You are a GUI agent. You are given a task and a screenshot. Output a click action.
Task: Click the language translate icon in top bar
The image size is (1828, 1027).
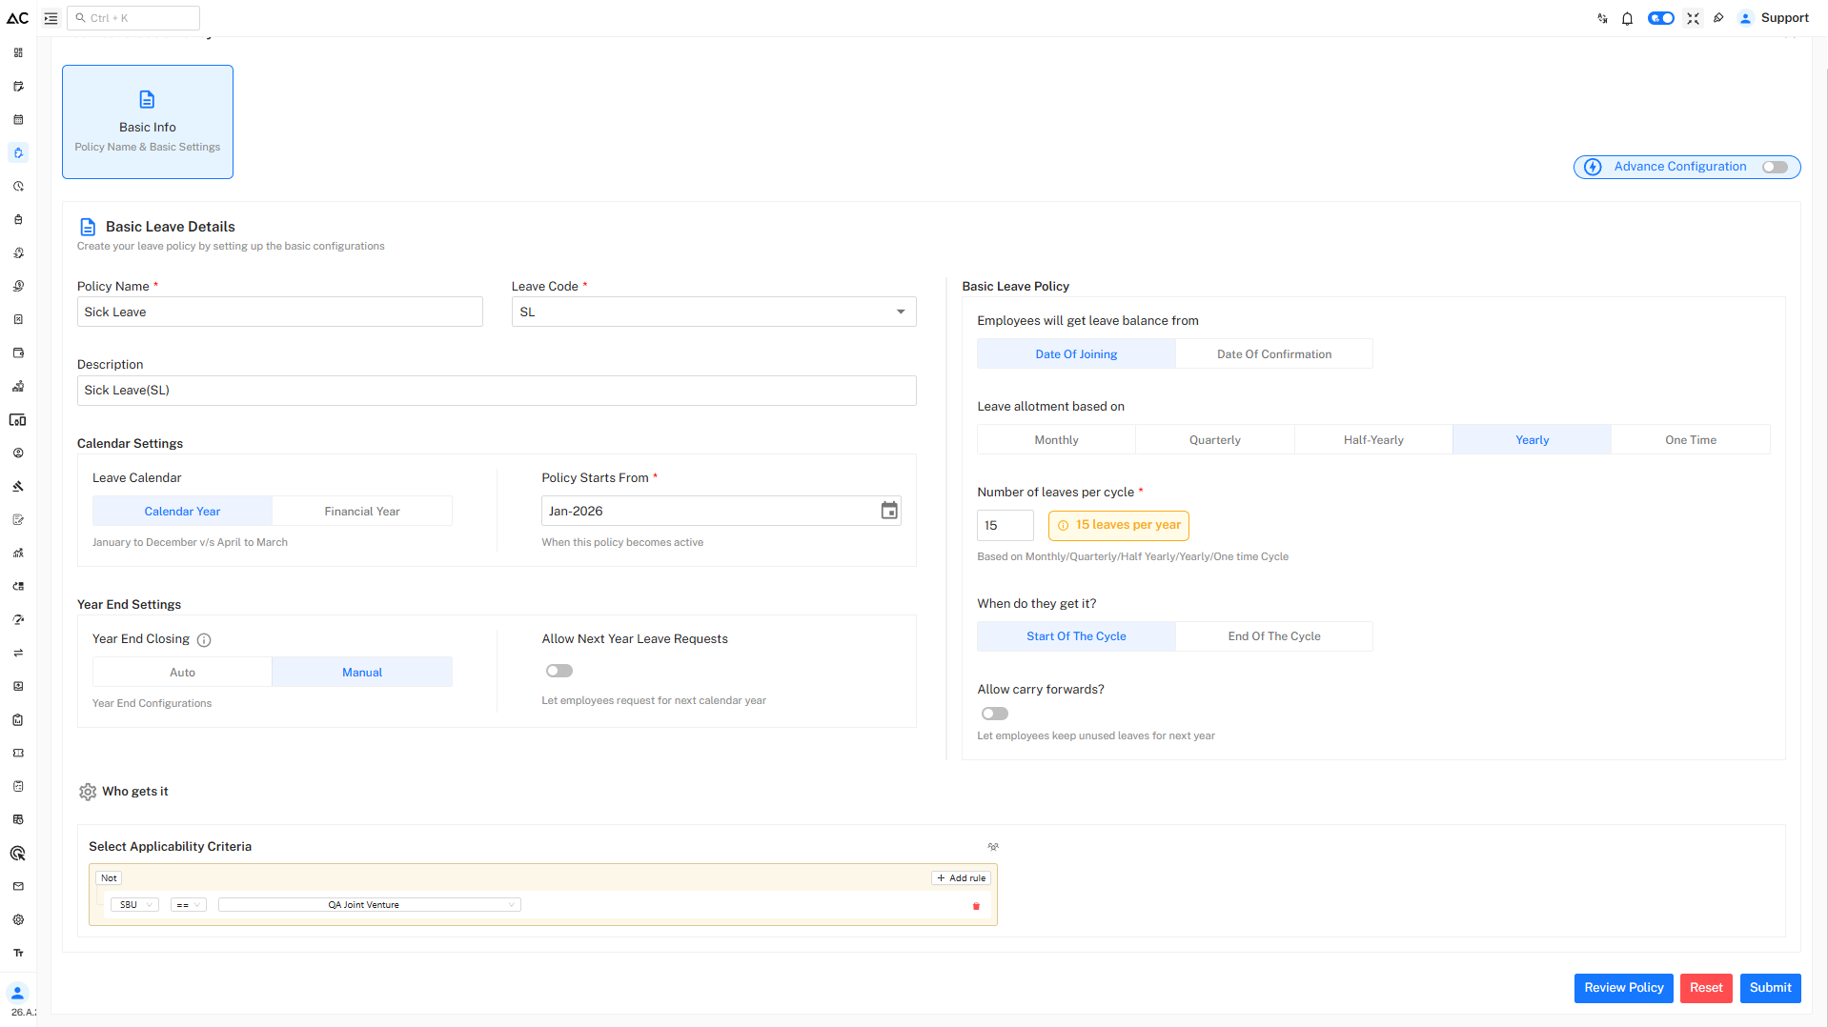(x=1602, y=18)
